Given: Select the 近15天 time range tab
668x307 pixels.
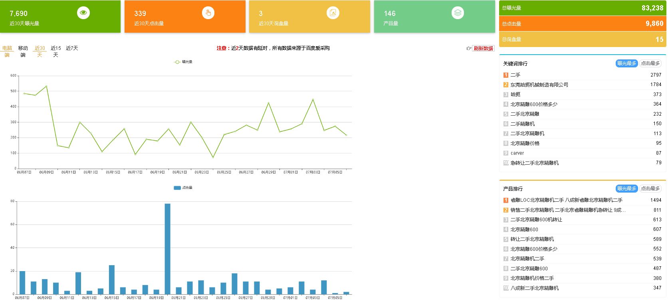Looking at the screenshot, I should coord(56,51).
